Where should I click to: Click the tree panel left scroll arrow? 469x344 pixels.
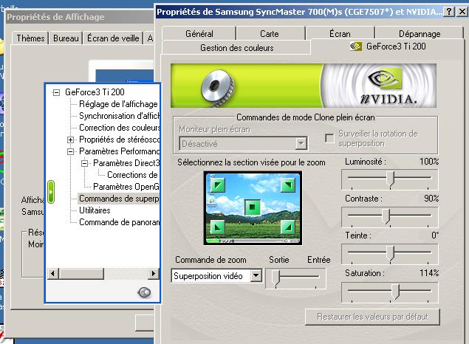[53, 273]
